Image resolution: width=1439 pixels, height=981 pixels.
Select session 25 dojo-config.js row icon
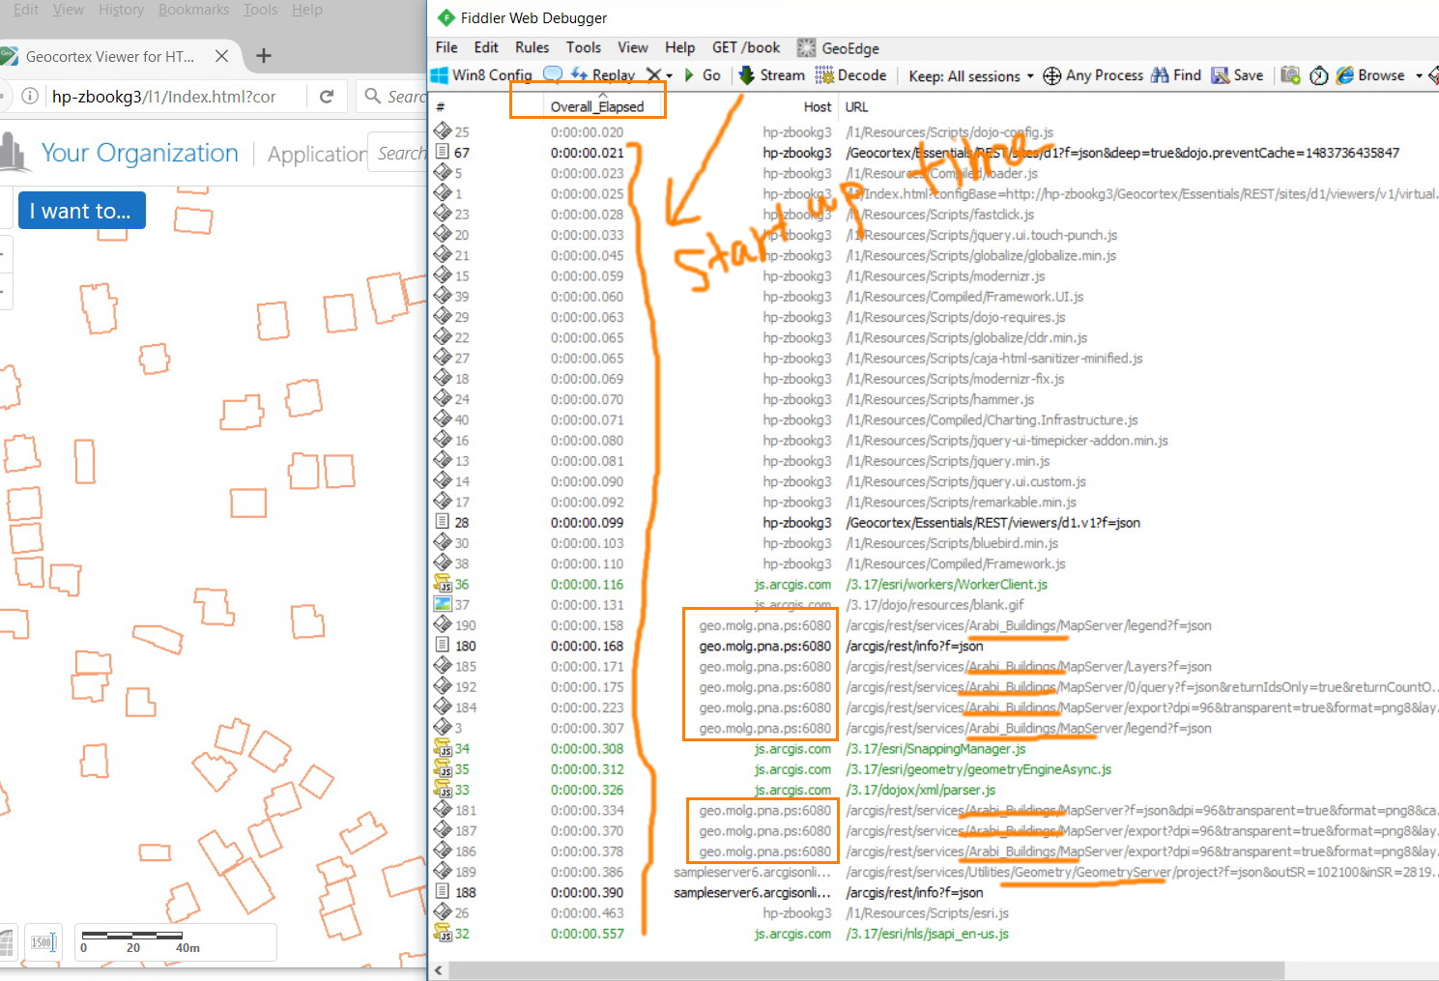pos(443,130)
